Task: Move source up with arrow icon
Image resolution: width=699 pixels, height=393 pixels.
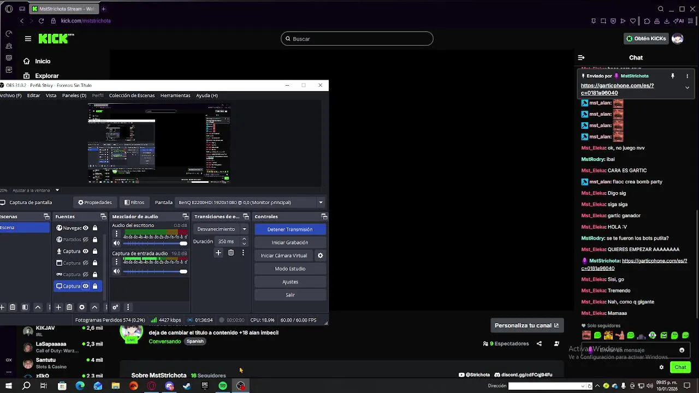Action: (94, 307)
